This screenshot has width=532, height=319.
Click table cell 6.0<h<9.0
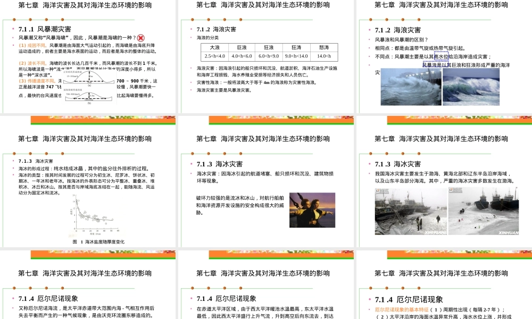[269, 56]
